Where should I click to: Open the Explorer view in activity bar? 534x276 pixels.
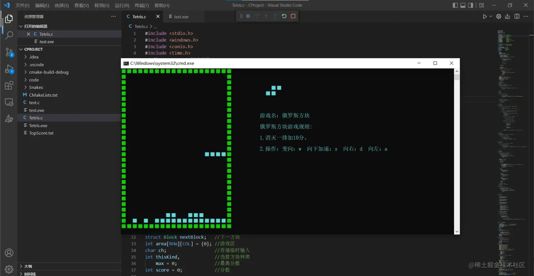pos(9,19)
